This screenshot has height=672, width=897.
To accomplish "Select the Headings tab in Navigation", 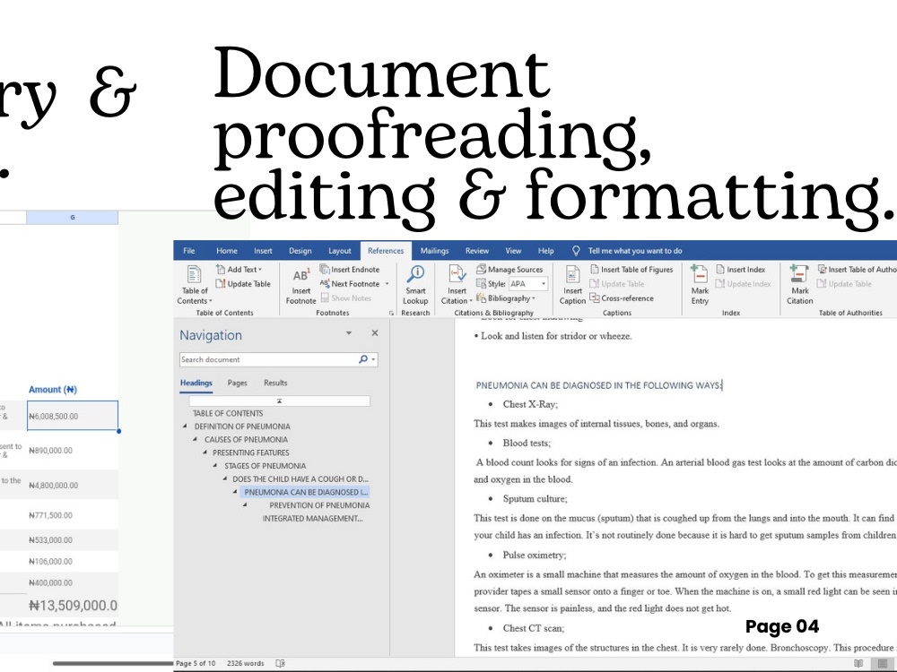I will coord(196,383).
